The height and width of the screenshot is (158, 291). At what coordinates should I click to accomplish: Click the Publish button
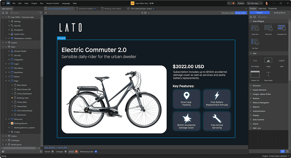(241, 3)
